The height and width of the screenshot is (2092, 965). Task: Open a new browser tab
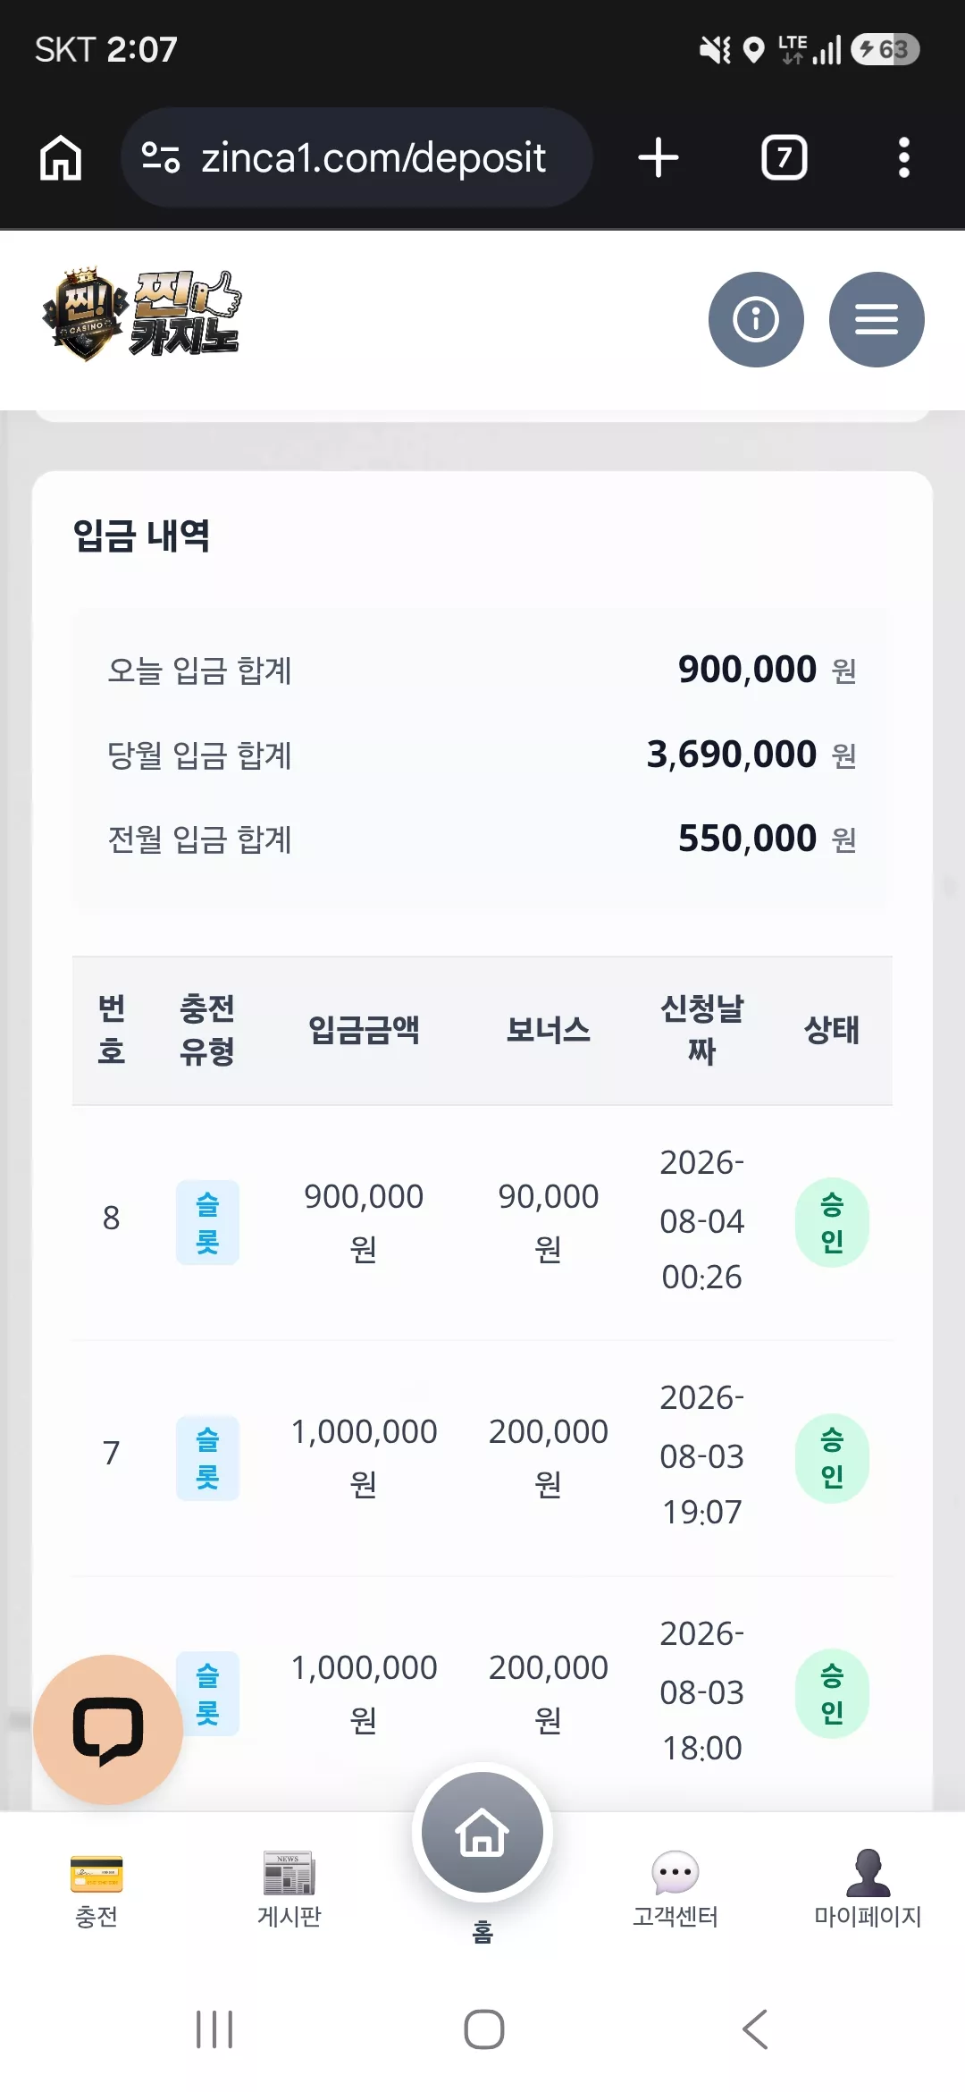(x=659, y=158)
